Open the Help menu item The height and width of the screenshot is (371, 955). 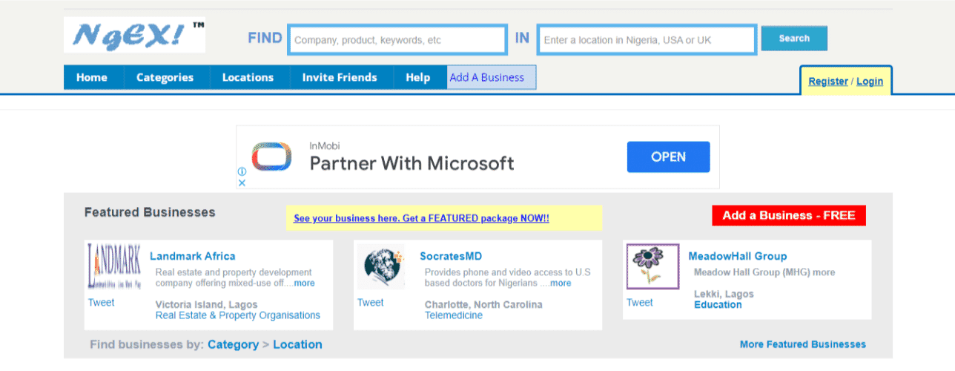coord(417,77)
